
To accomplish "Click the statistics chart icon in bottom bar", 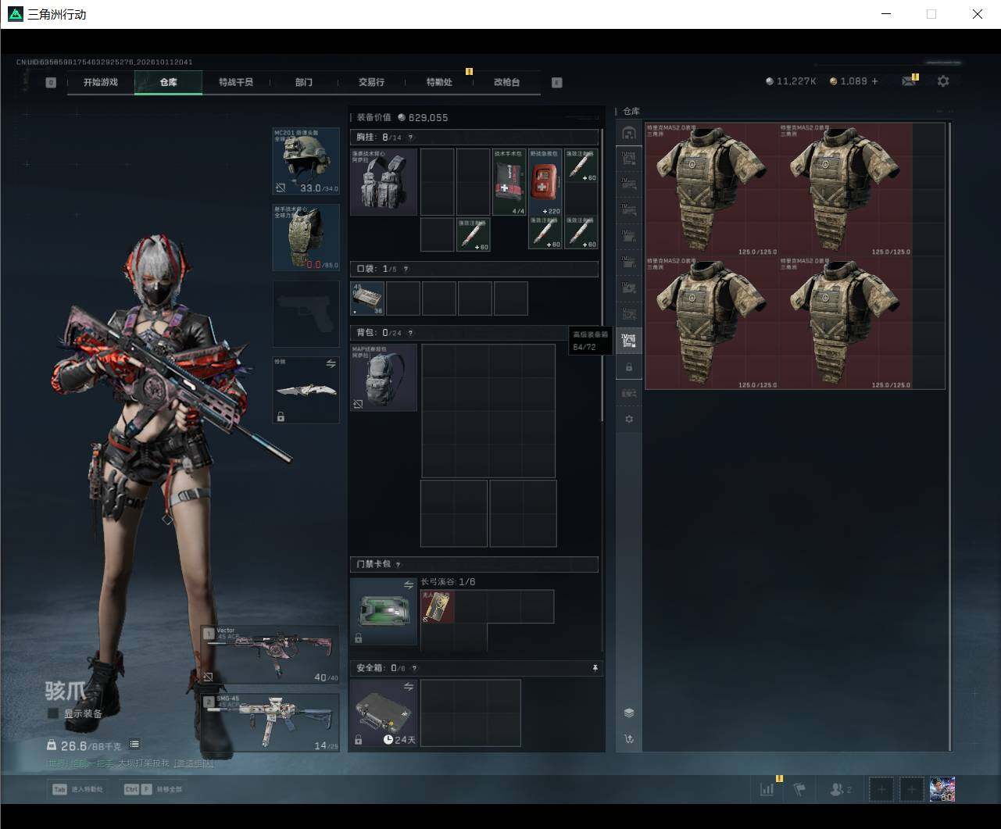I will [x=767, y=789].
